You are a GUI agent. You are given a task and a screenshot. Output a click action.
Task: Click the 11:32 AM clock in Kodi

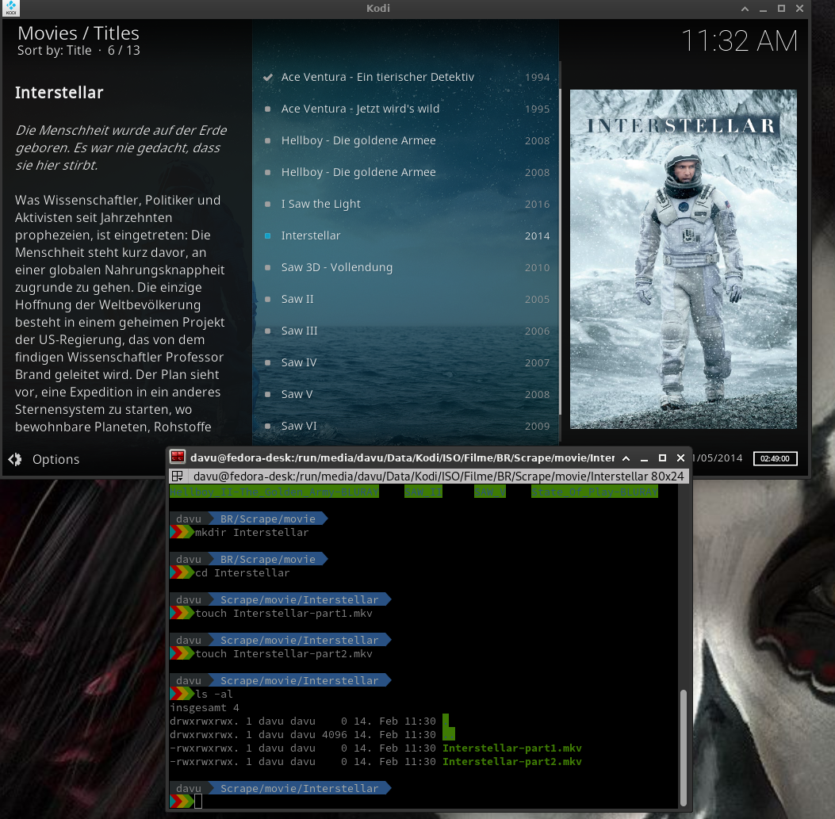[740, 41]
